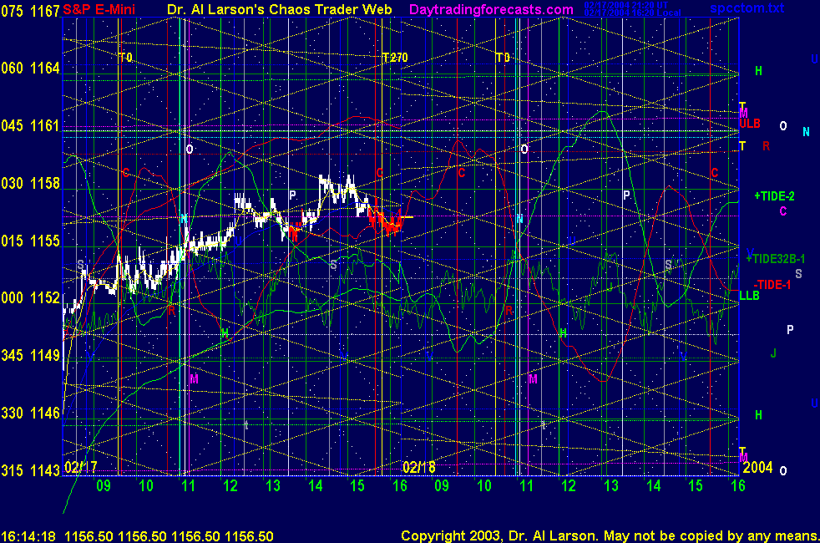The image size is (820, 543).
Task: Click the +TIDE32B-1 curve legend label
Action: pyautogui.click(x=776, y=259)
